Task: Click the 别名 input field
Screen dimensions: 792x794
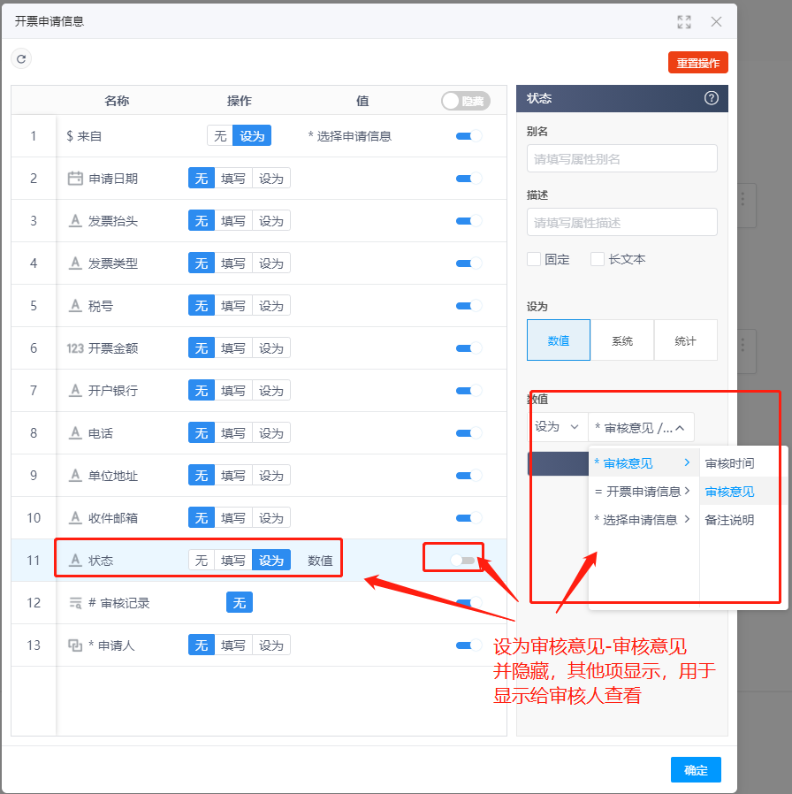Action: (621, 158)
